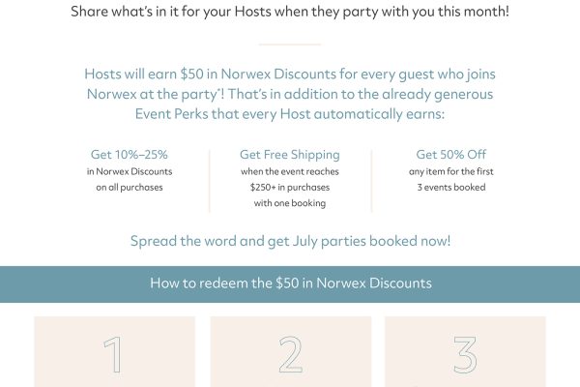Click the "with one booking" text
The width and height of the screenshot is (580, 387).
point(290,203)
